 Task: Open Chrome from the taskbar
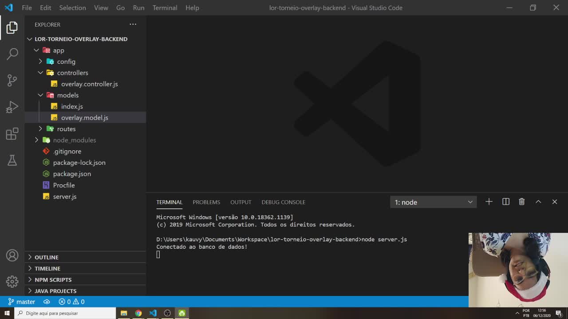[138, 313]
